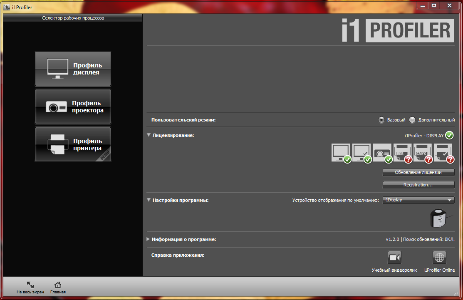The height and width of the screenshot is (300, 463).
Task: Click the projector profiling license icon
Action: coord(382,153)
